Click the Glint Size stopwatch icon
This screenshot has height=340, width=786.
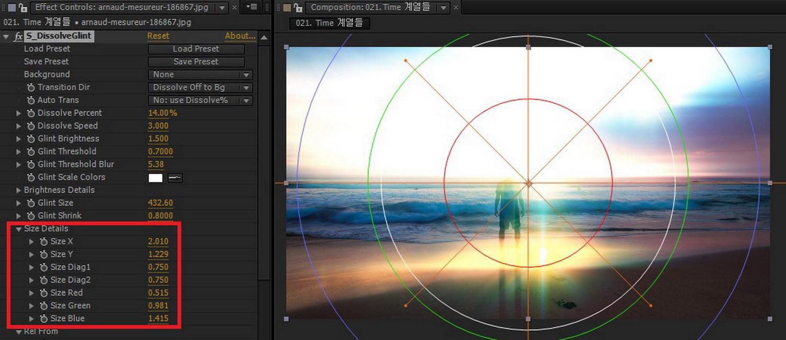point(31,203)
